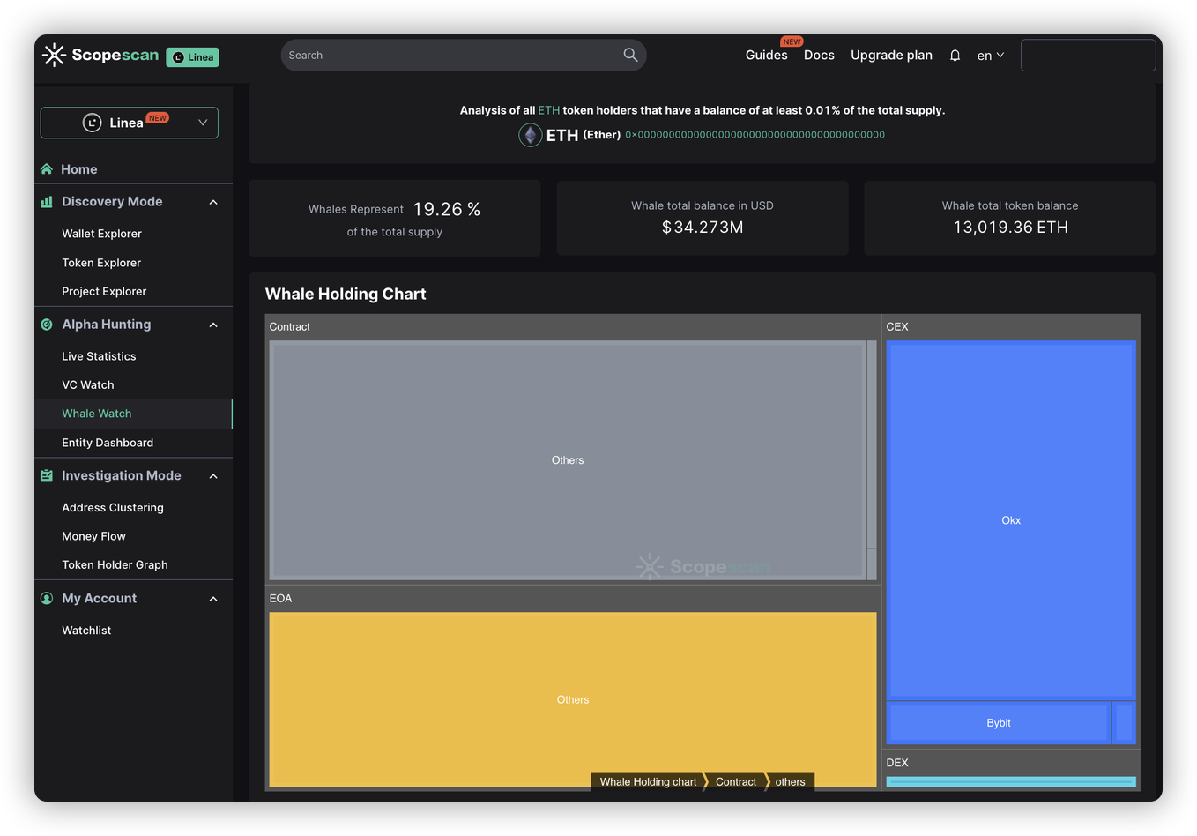
Task: Click the Discovery Mode chart icon
Action: [47, 202]
